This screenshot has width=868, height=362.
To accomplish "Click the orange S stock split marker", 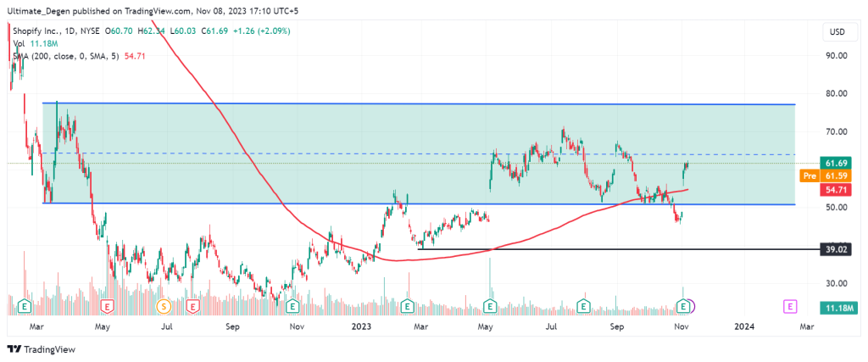I will (164, 305).
